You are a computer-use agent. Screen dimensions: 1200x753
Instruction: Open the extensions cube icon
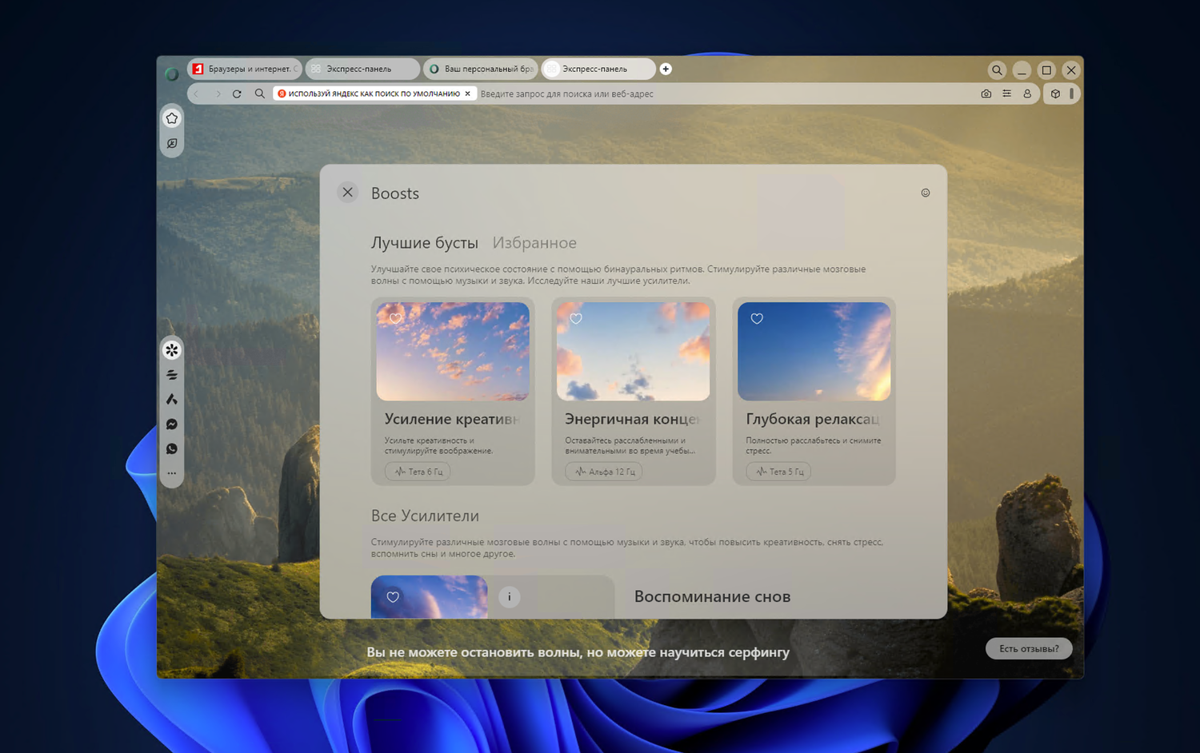1056,94
